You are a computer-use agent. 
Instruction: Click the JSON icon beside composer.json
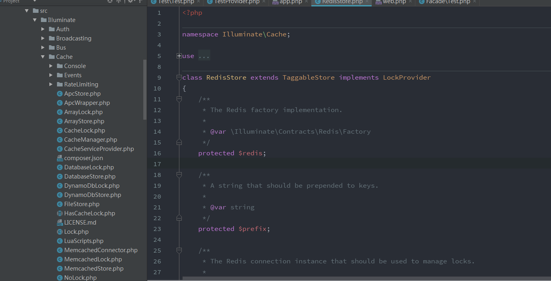click(60, 158)
